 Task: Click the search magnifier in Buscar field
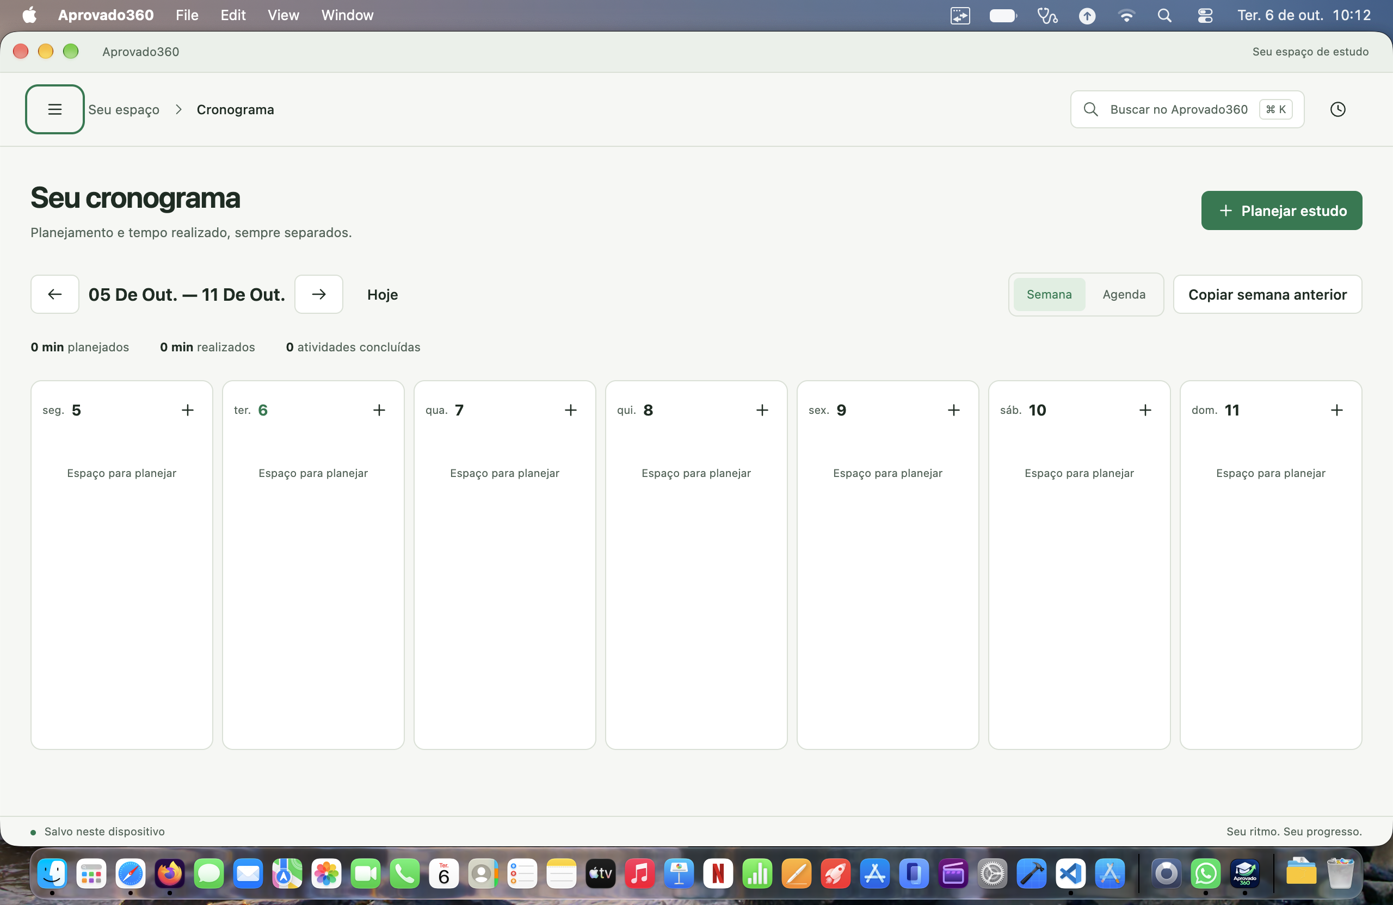pos(1090,109)
